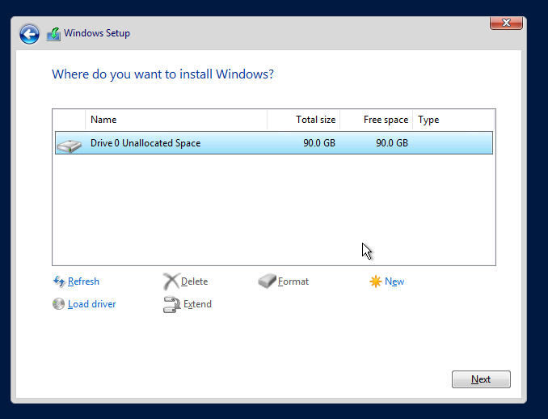Click the Load driver disc icon
The width and height of the screenshot is (548, 419).
click(x=58, y=304)
